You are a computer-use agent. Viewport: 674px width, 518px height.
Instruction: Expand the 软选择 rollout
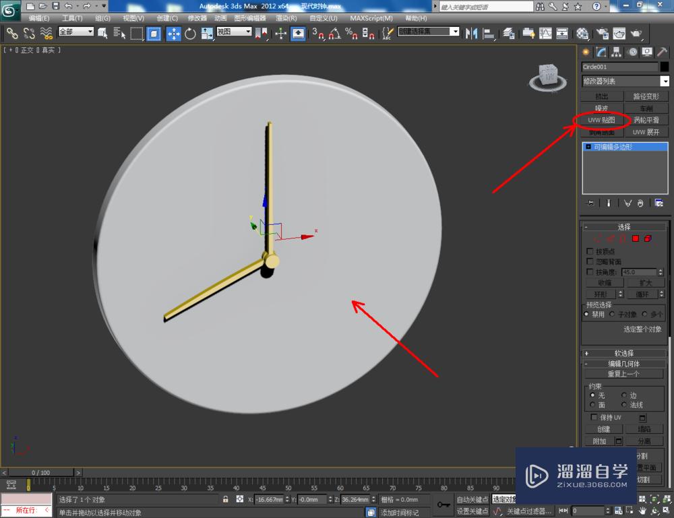click(623, 353)
